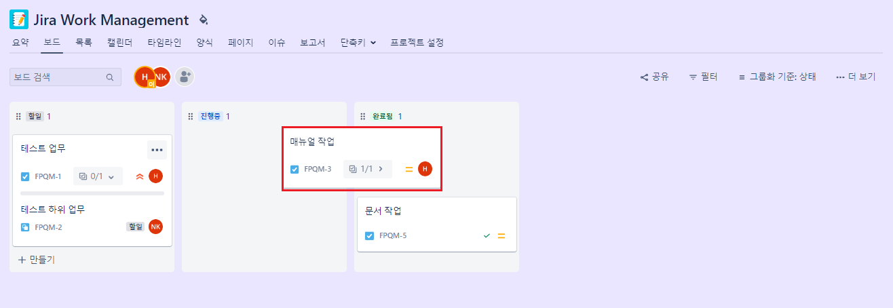Viewport: 893px width, 308px height.
Task: Open the three-dot menu on 테스트 업무 card
Action: click(157, 150)
